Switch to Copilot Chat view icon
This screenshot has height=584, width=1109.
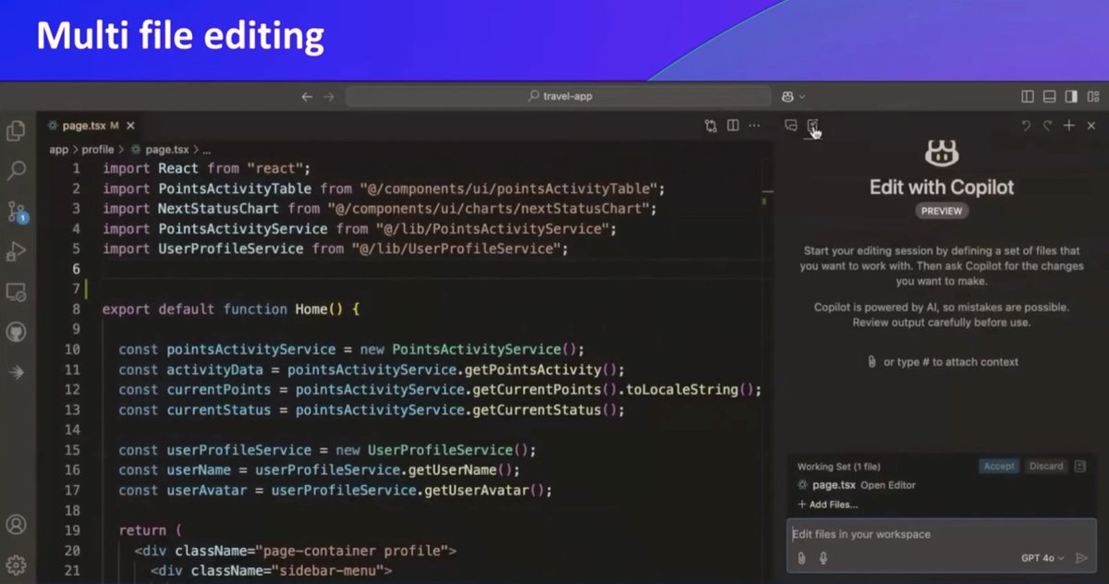791,126
